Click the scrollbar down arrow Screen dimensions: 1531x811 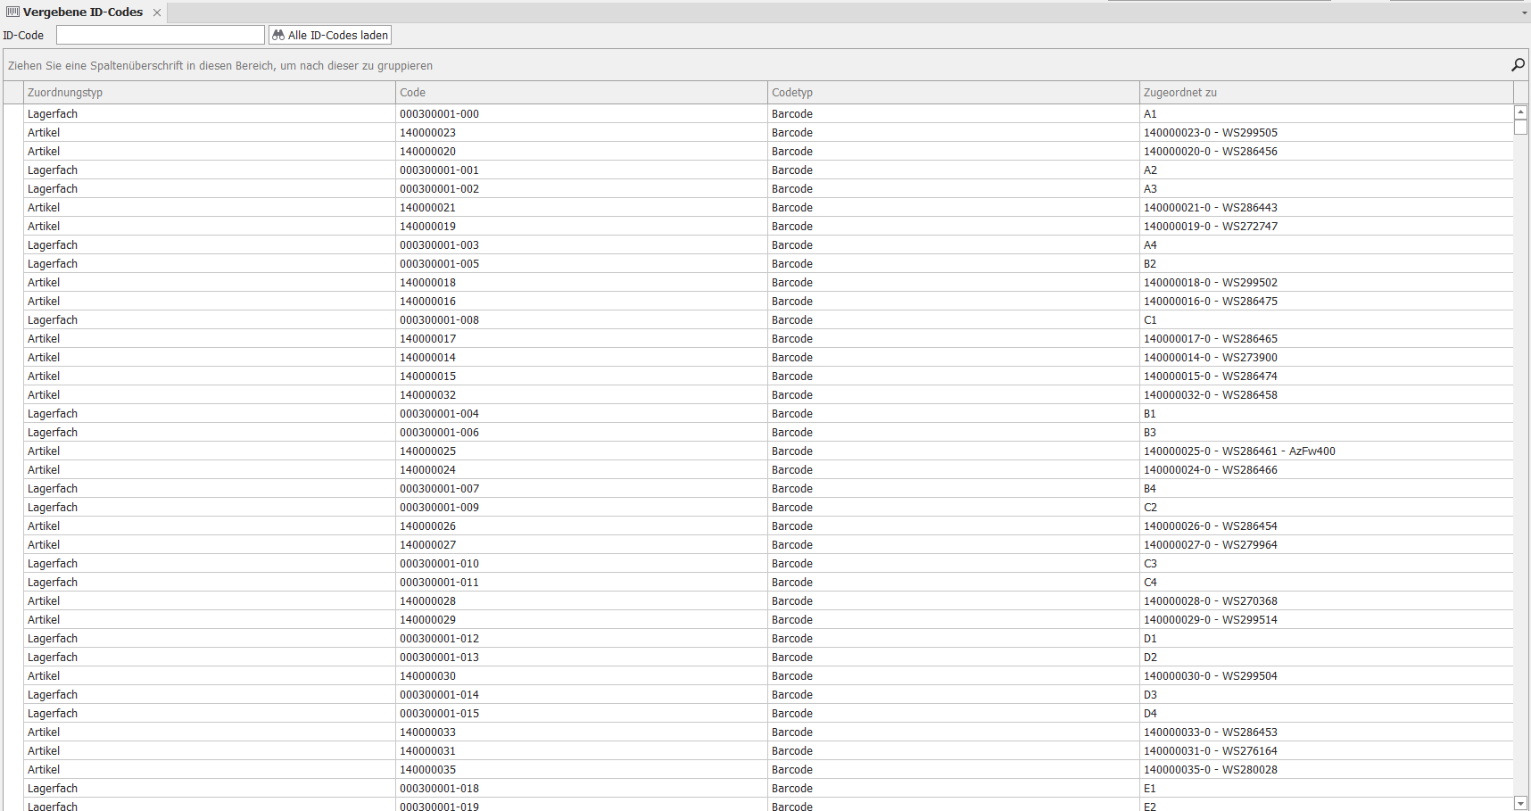point(1521,803)
